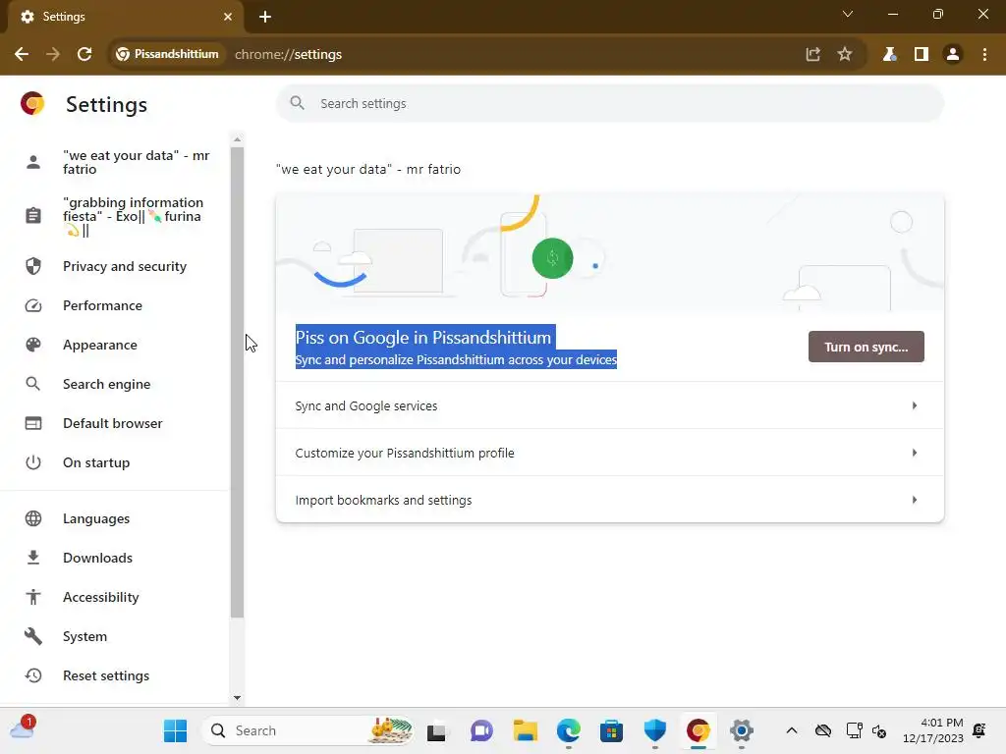Viewport: 1006px width, 754px height.
Task: Bookmark this page with the star icon
Action: click(x=845, y=55)
